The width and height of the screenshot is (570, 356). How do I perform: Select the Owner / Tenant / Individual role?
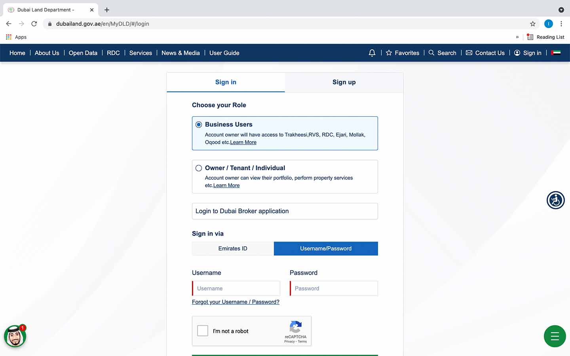point(198,168)
